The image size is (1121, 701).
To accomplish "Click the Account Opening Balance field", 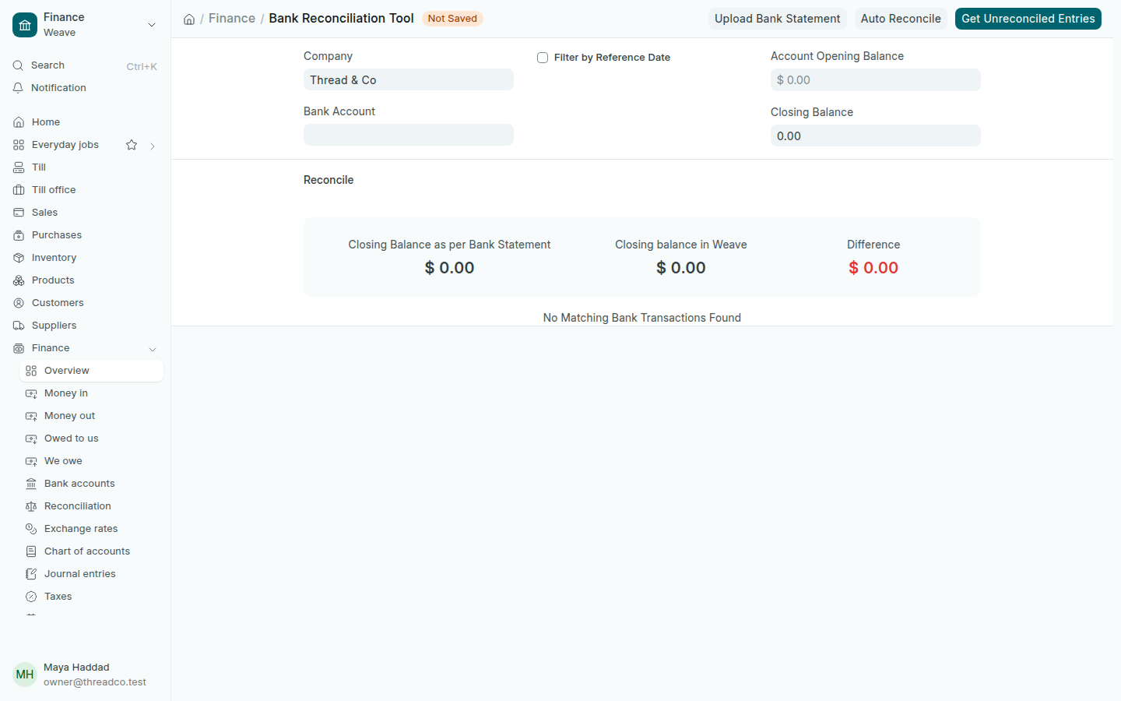I will click(x=876, y=79).
